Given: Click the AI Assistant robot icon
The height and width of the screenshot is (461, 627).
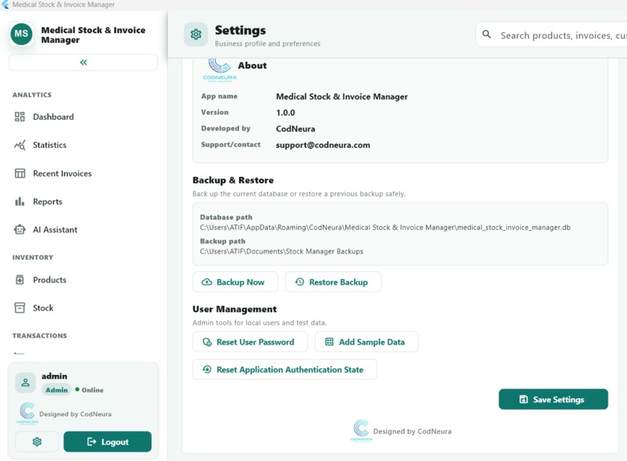Looking at the screenshot, I should [x=19, y=229].
